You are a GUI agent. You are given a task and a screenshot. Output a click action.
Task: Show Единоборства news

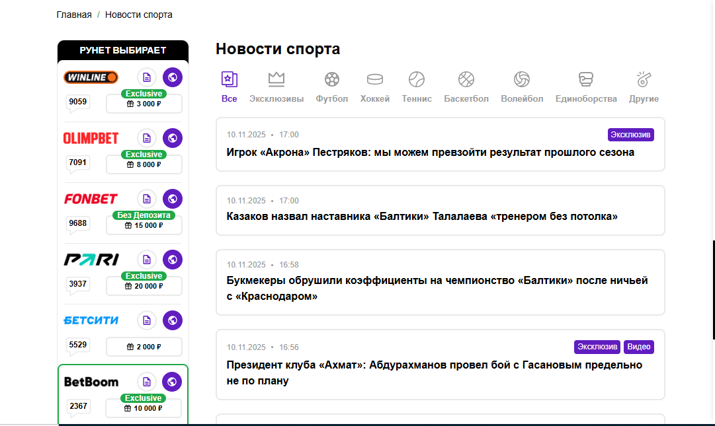click(x=585, y=87)
